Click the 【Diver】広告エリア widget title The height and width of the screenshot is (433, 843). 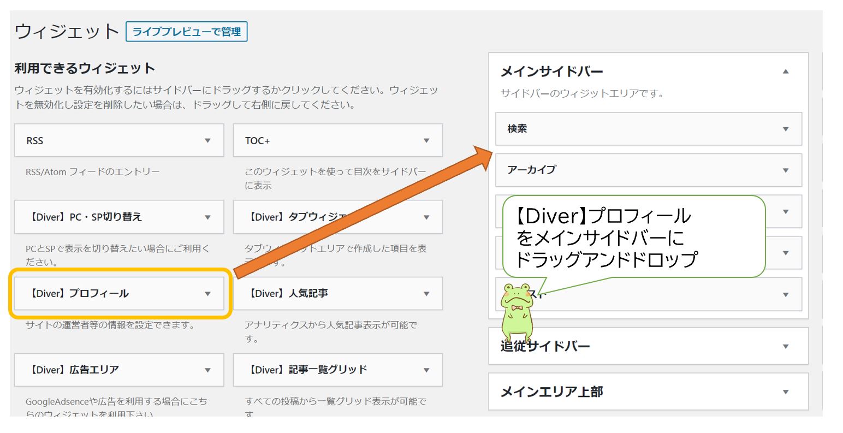tap(75, 370)
